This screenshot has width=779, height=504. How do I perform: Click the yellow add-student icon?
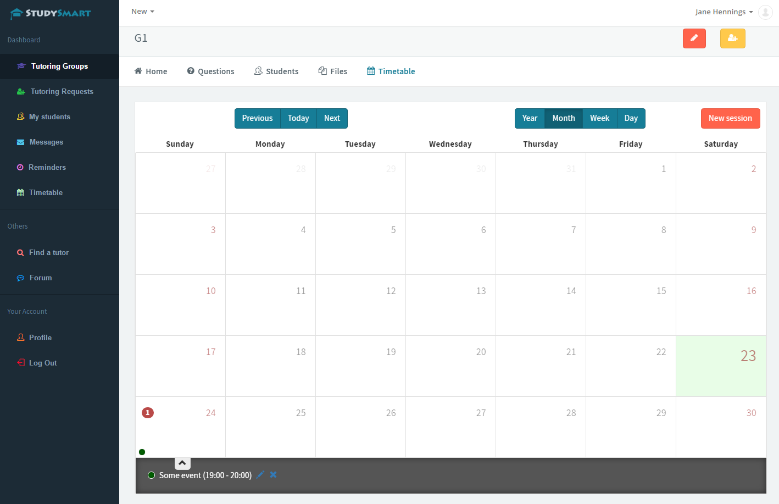[732, 38]
